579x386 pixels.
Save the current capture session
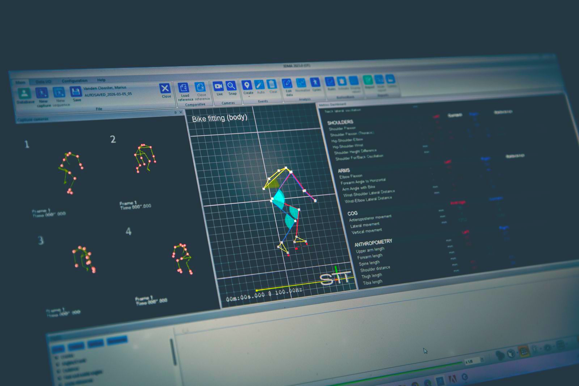[x=76, y=93]
